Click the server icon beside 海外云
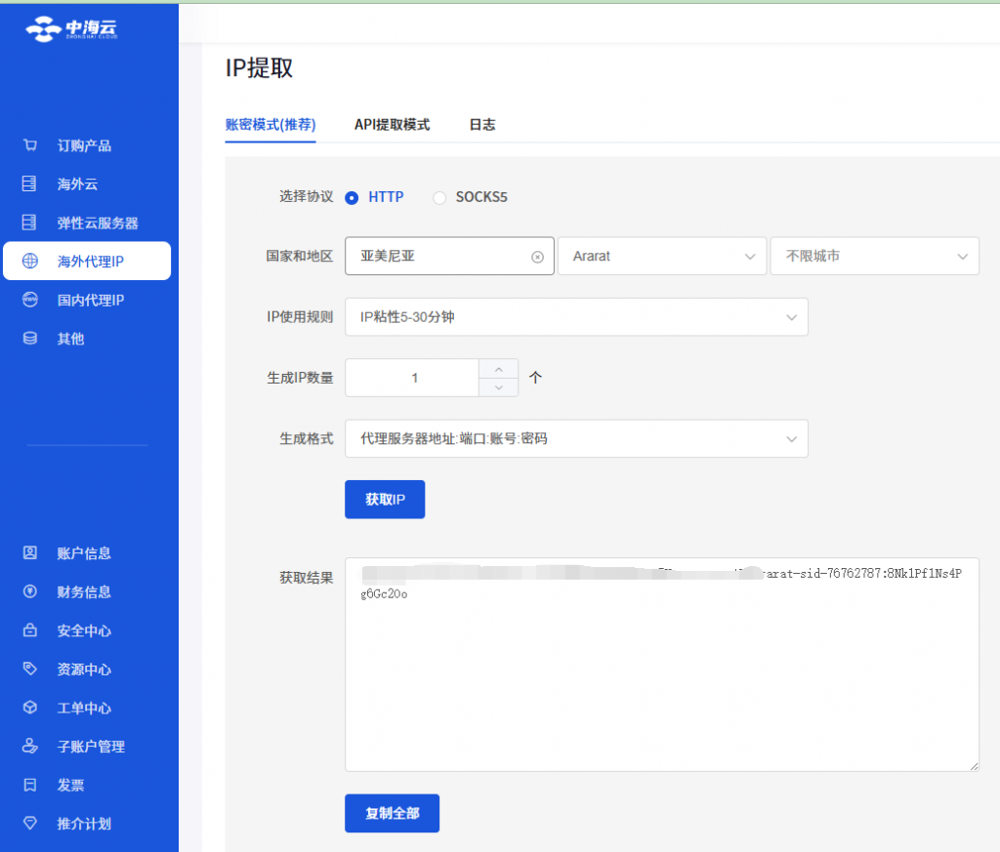The height and width of the screenshot is (852, 1000). pyautogui.click(x=30, y=183)
